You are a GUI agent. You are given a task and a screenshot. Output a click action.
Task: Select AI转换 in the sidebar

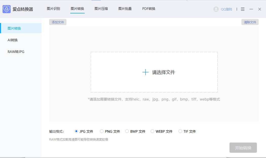(13, 40)
